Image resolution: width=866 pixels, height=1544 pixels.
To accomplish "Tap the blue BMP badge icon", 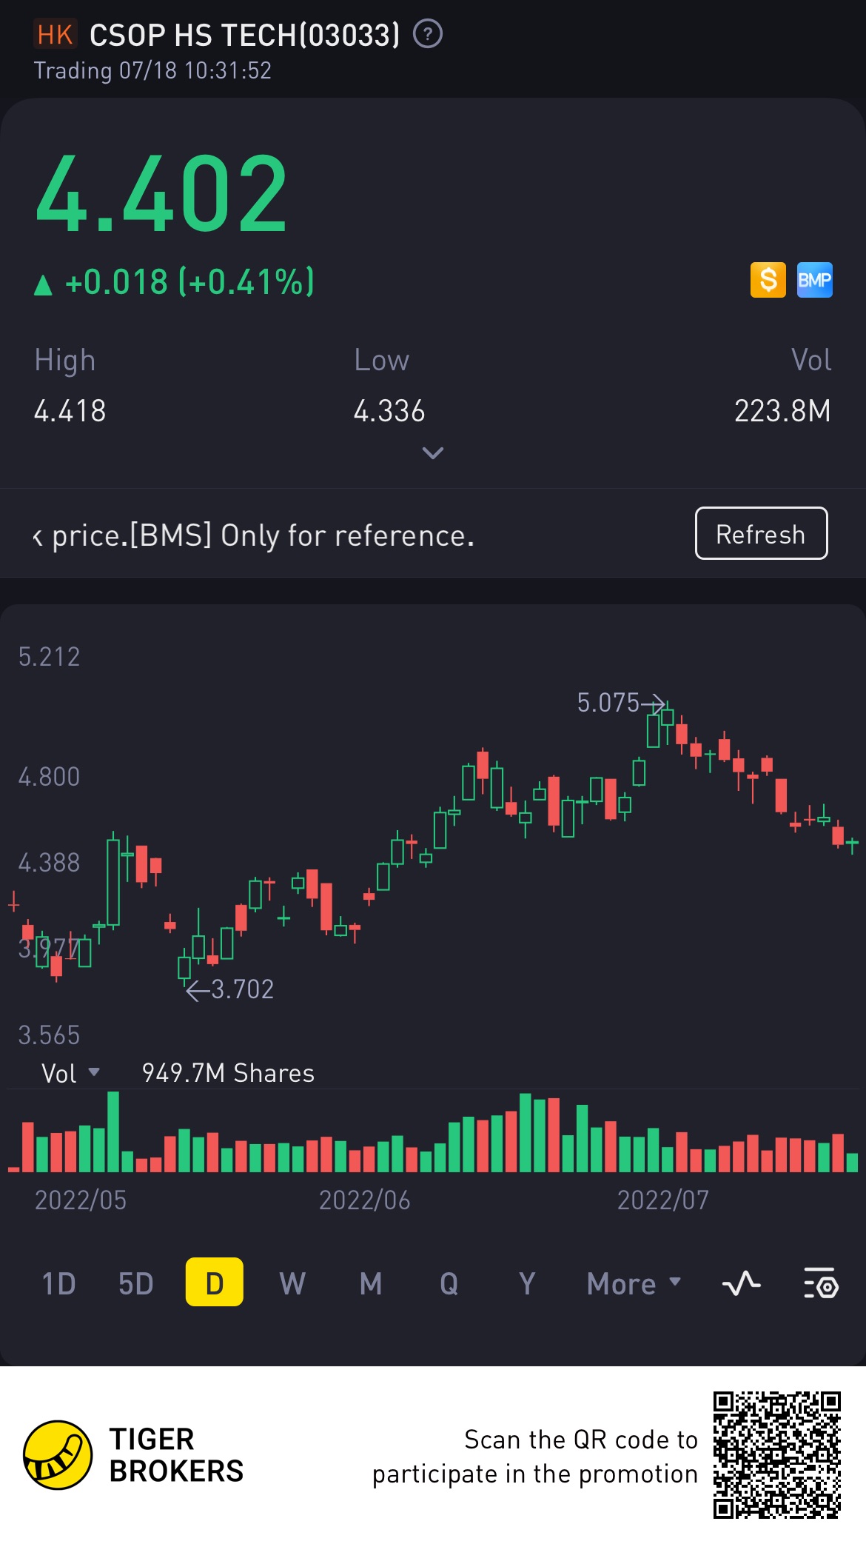I will pos(814,280).
